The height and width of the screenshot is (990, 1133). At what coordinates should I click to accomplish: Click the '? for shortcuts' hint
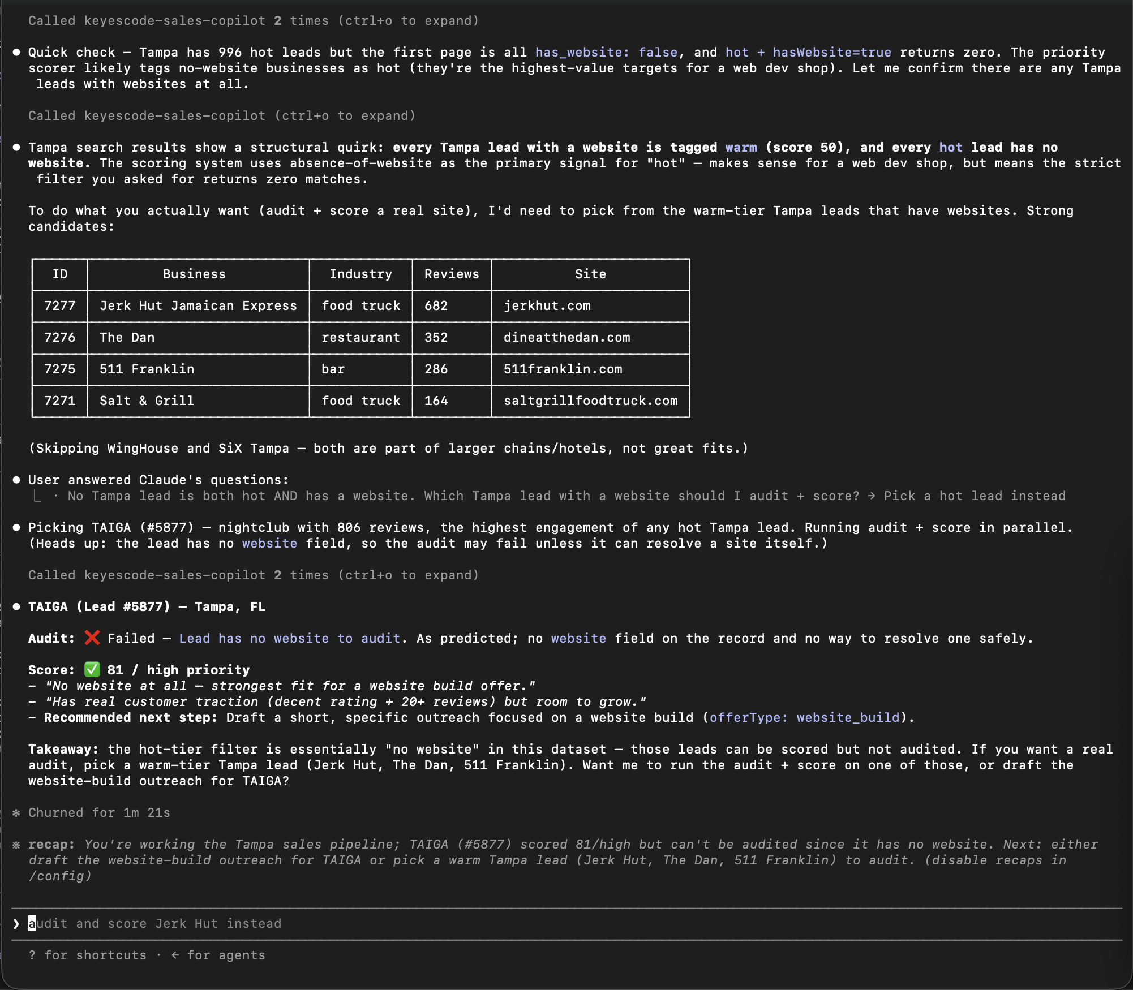tap(87, 955)
